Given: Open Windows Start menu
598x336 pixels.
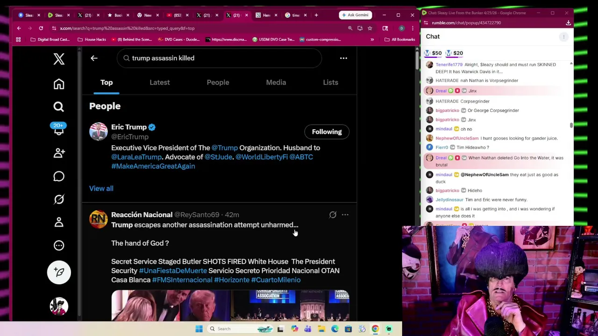Looking at the screenshot, I should click(199, 329).
